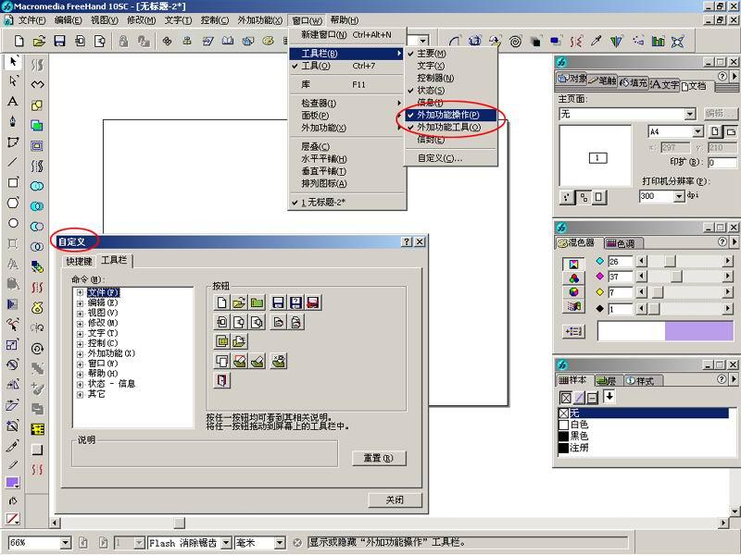Open the 毫米 units dropdown
This screenshot has width=741, height=555.
280,543
